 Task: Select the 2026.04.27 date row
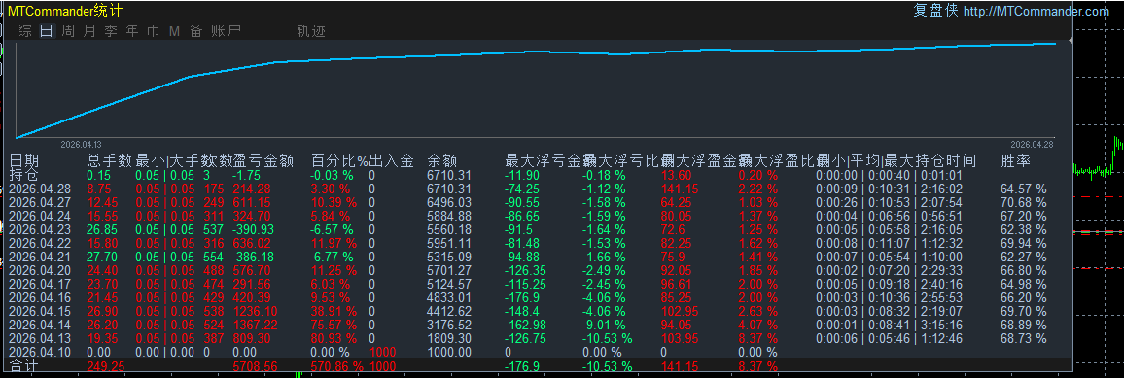coord(40,202)
